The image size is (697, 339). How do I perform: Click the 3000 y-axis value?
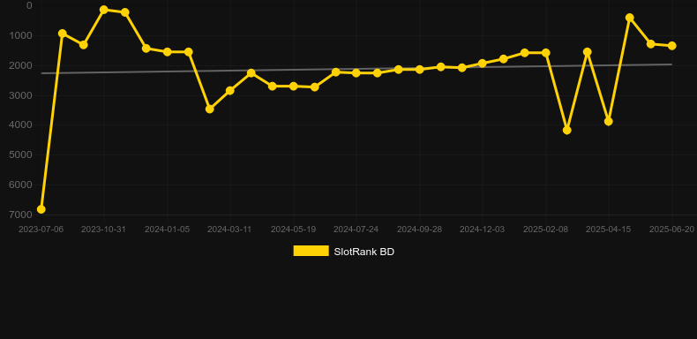(x=20, y=95)
